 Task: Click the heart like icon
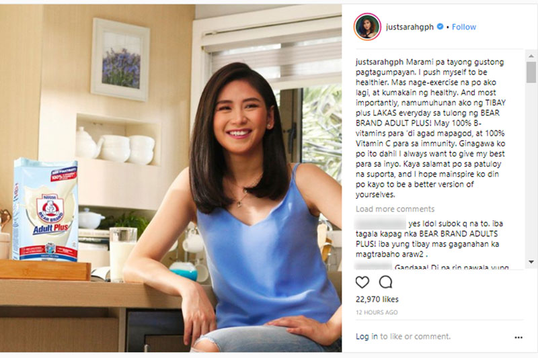pos(362,282)
